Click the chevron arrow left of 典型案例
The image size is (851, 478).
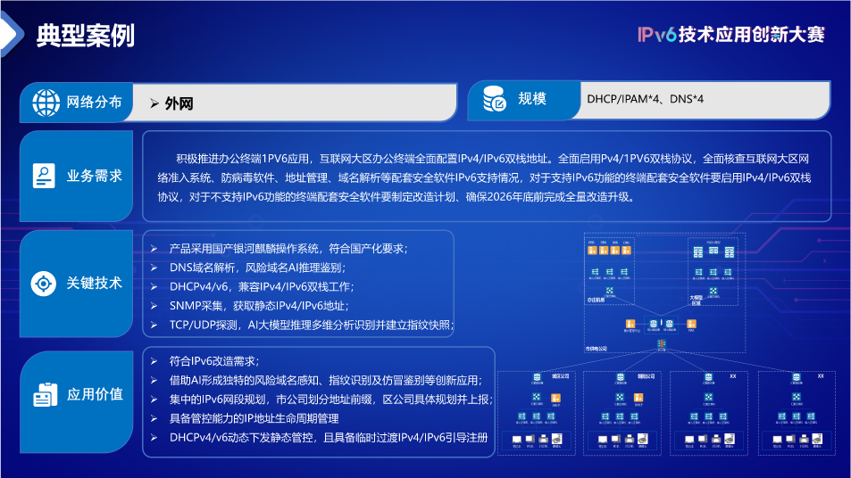click(11, 35)
